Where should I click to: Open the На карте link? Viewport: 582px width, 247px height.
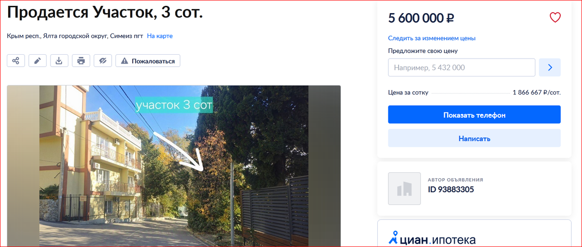[160, 36]
